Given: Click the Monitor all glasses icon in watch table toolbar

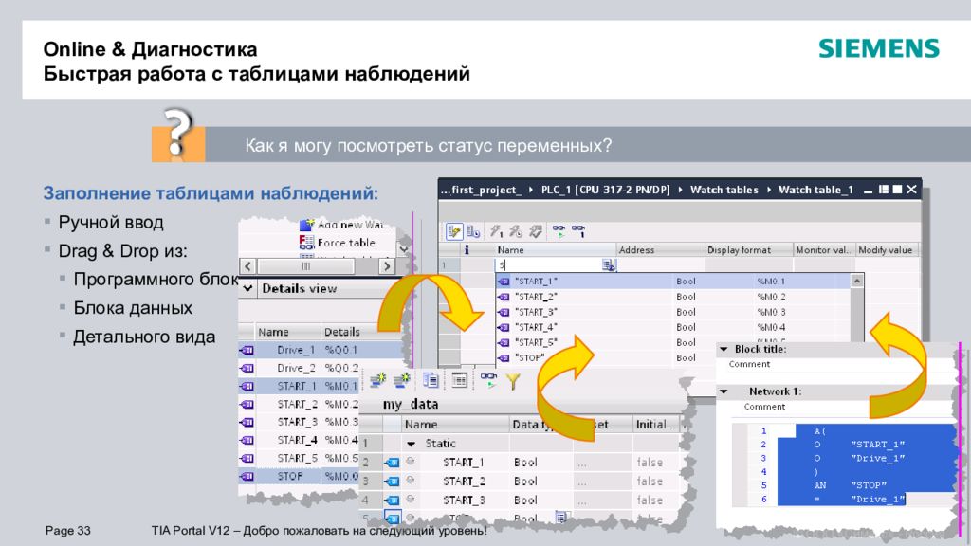Looking at the screenshot, I should point(559,230).
